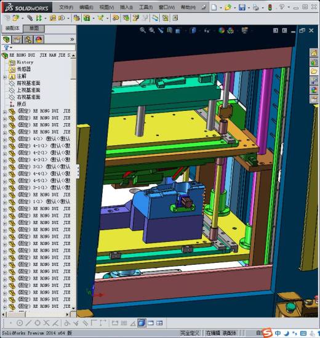320x338 pixels.
Task: Expand the (固定) 1<1> component
Action: click(x=5, y=203)
